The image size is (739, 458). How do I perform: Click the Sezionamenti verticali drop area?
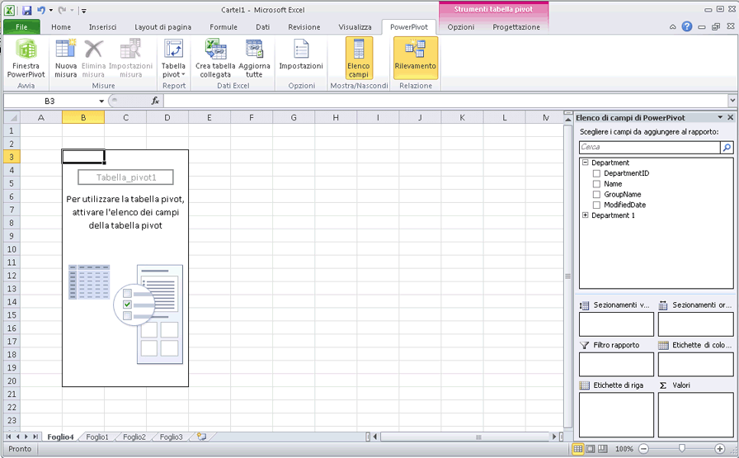click(616, 324)
